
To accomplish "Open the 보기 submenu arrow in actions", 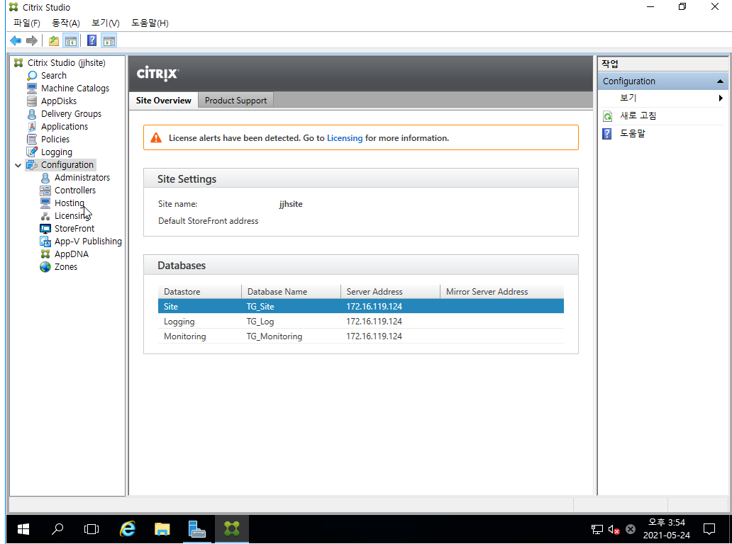I will pos(721,98).
